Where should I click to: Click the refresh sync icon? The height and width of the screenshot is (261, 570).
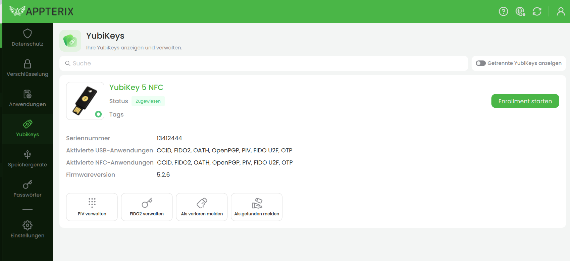(537, 12)
